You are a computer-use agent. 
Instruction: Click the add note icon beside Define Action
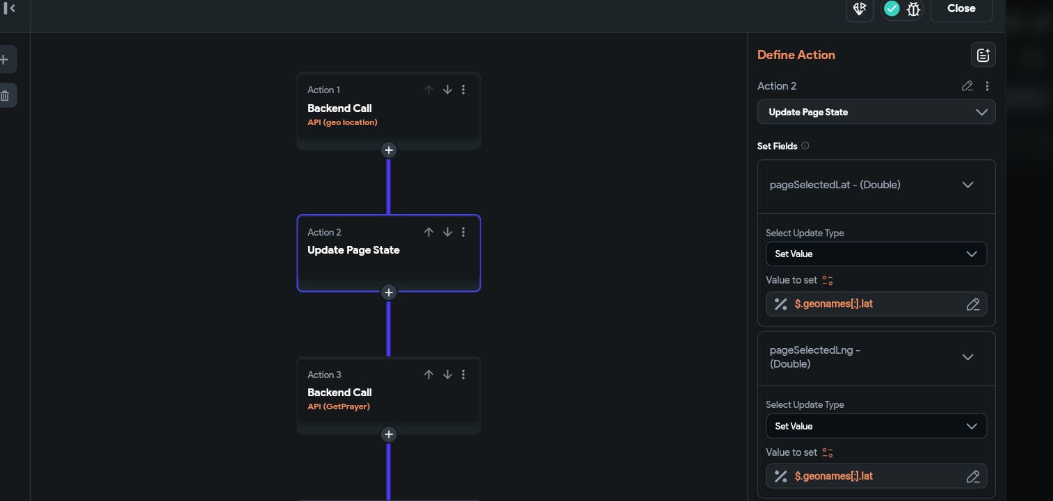pos(983,55)
